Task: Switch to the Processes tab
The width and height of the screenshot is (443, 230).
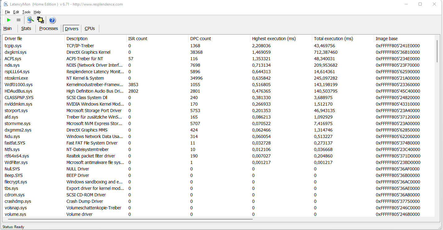Action: tap(49, 28)
